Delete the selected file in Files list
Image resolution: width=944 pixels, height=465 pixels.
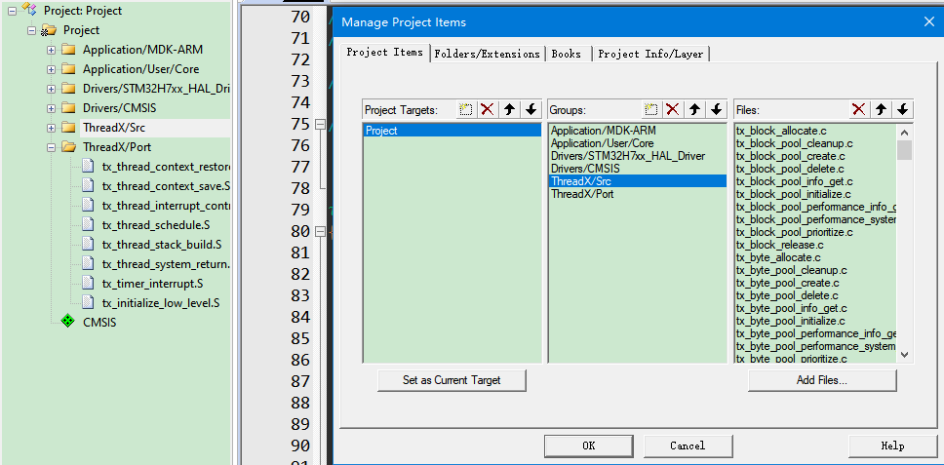(x=859, y=109)
